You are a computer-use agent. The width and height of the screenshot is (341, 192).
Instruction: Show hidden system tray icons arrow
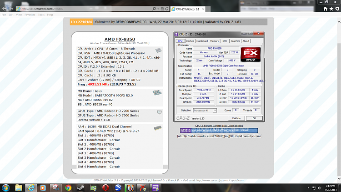(308, 188)
